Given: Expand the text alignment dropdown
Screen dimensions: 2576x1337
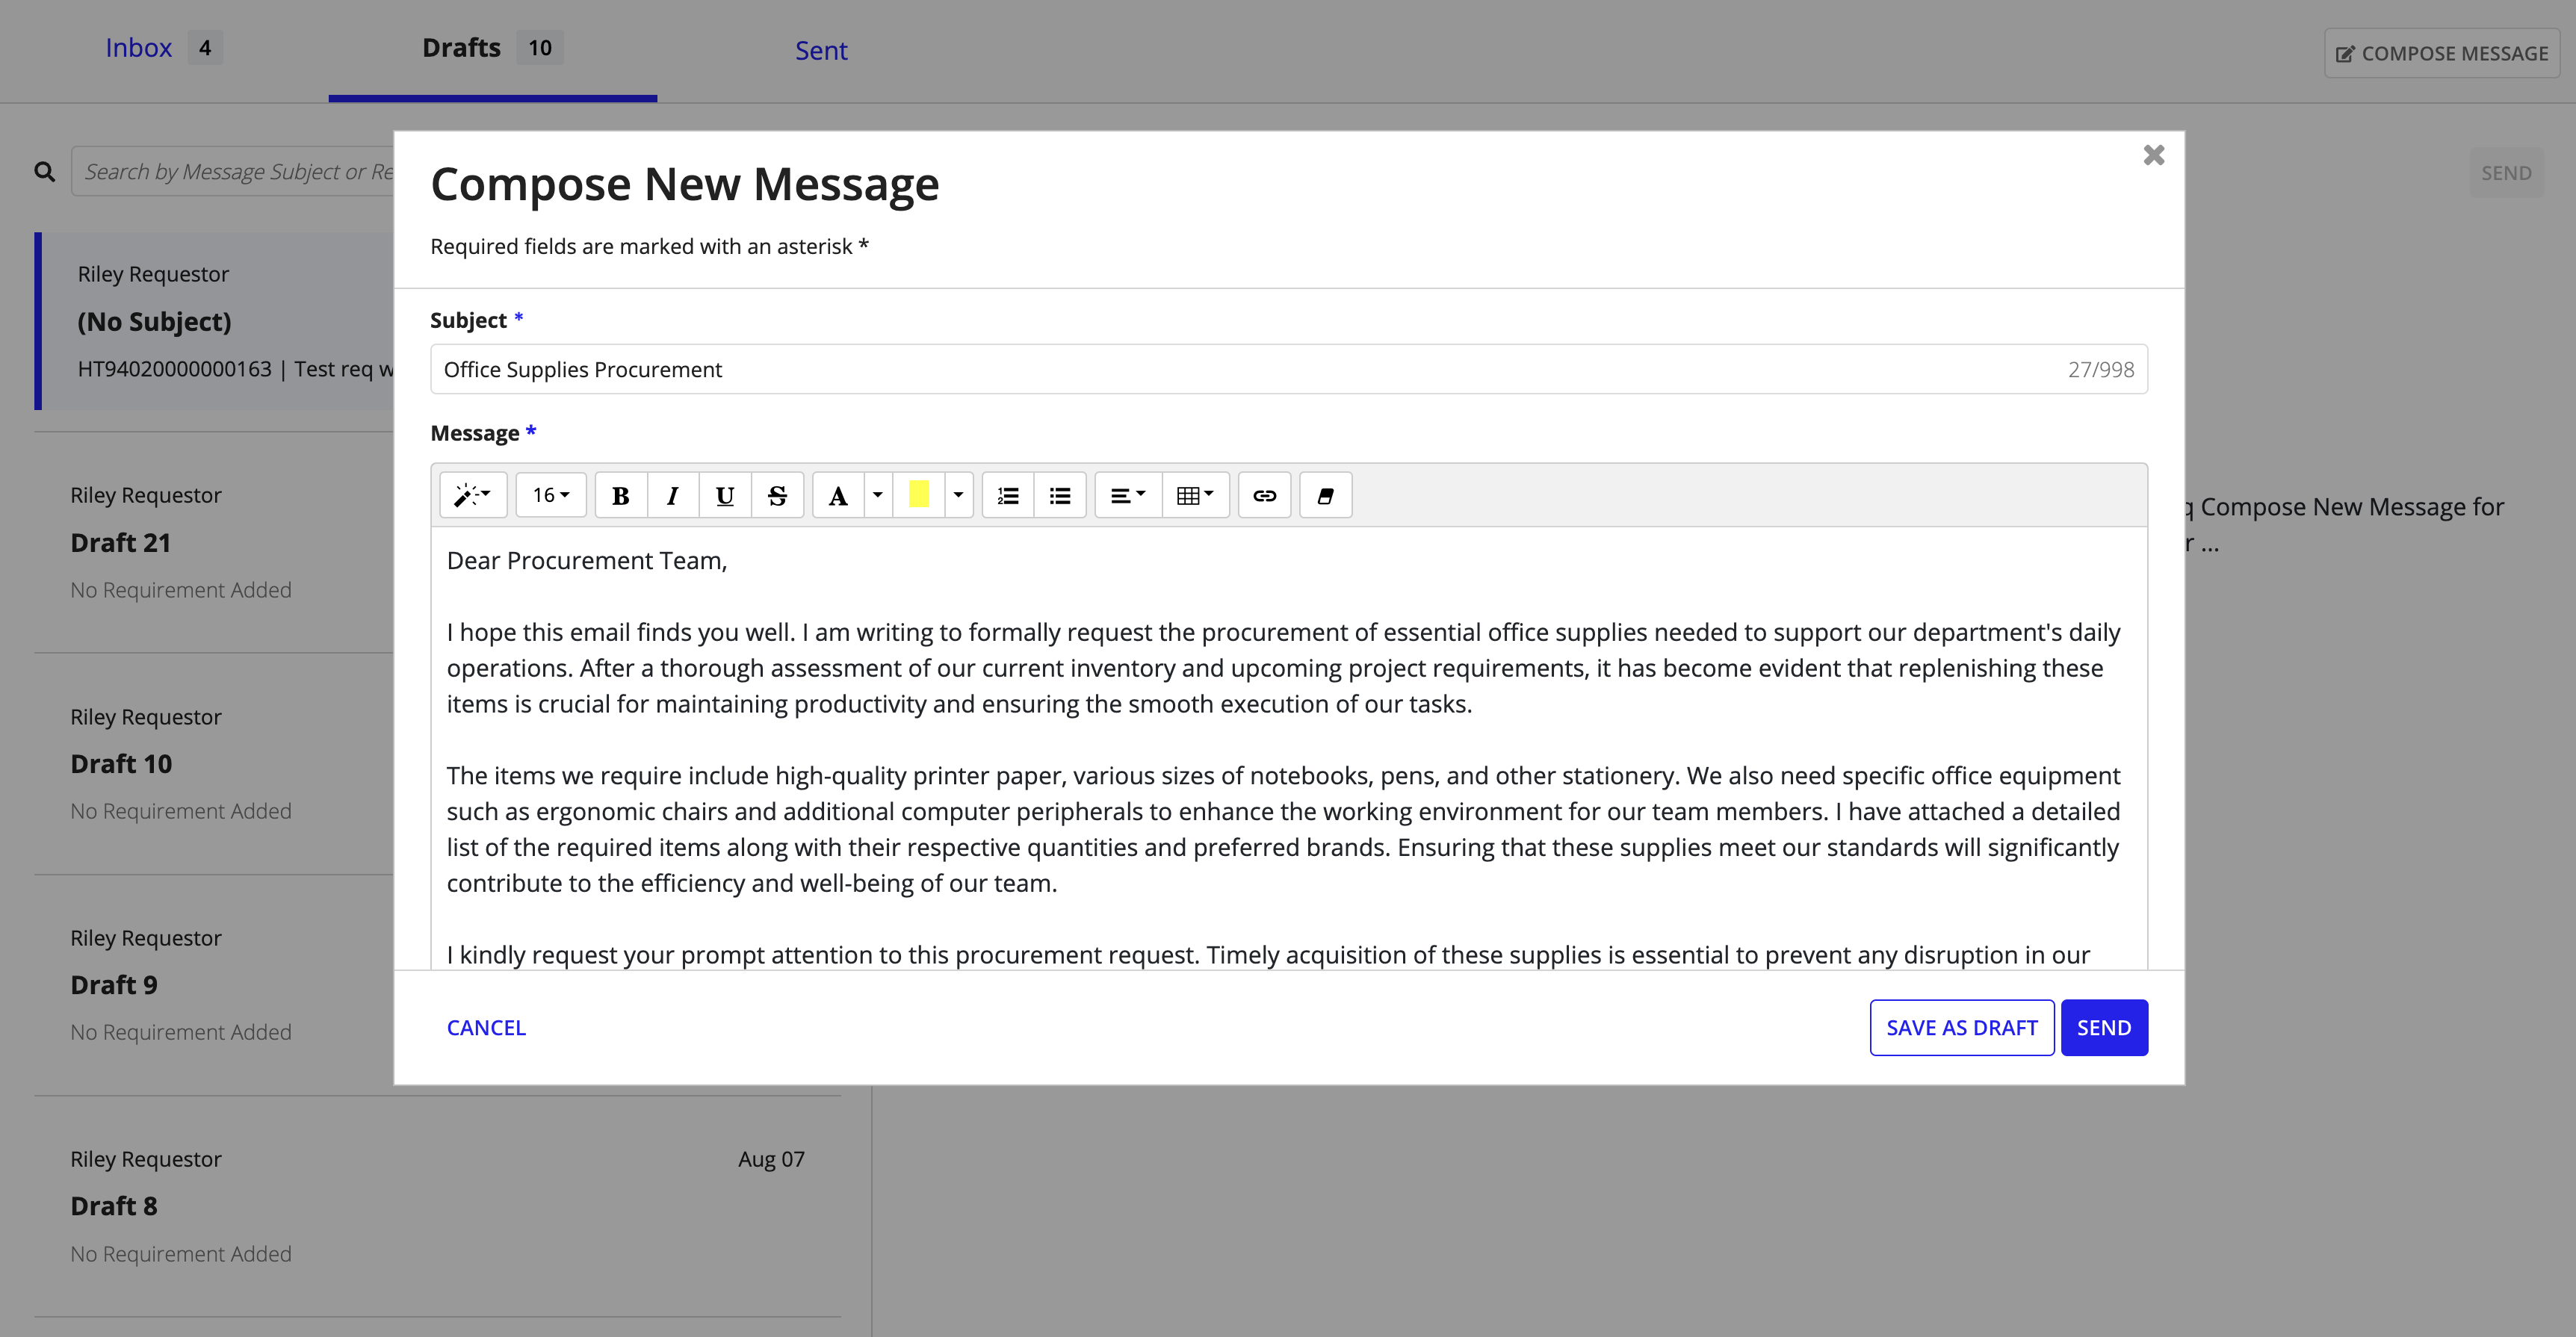Looking at the screenshot, I should (x=1126, y=496).
